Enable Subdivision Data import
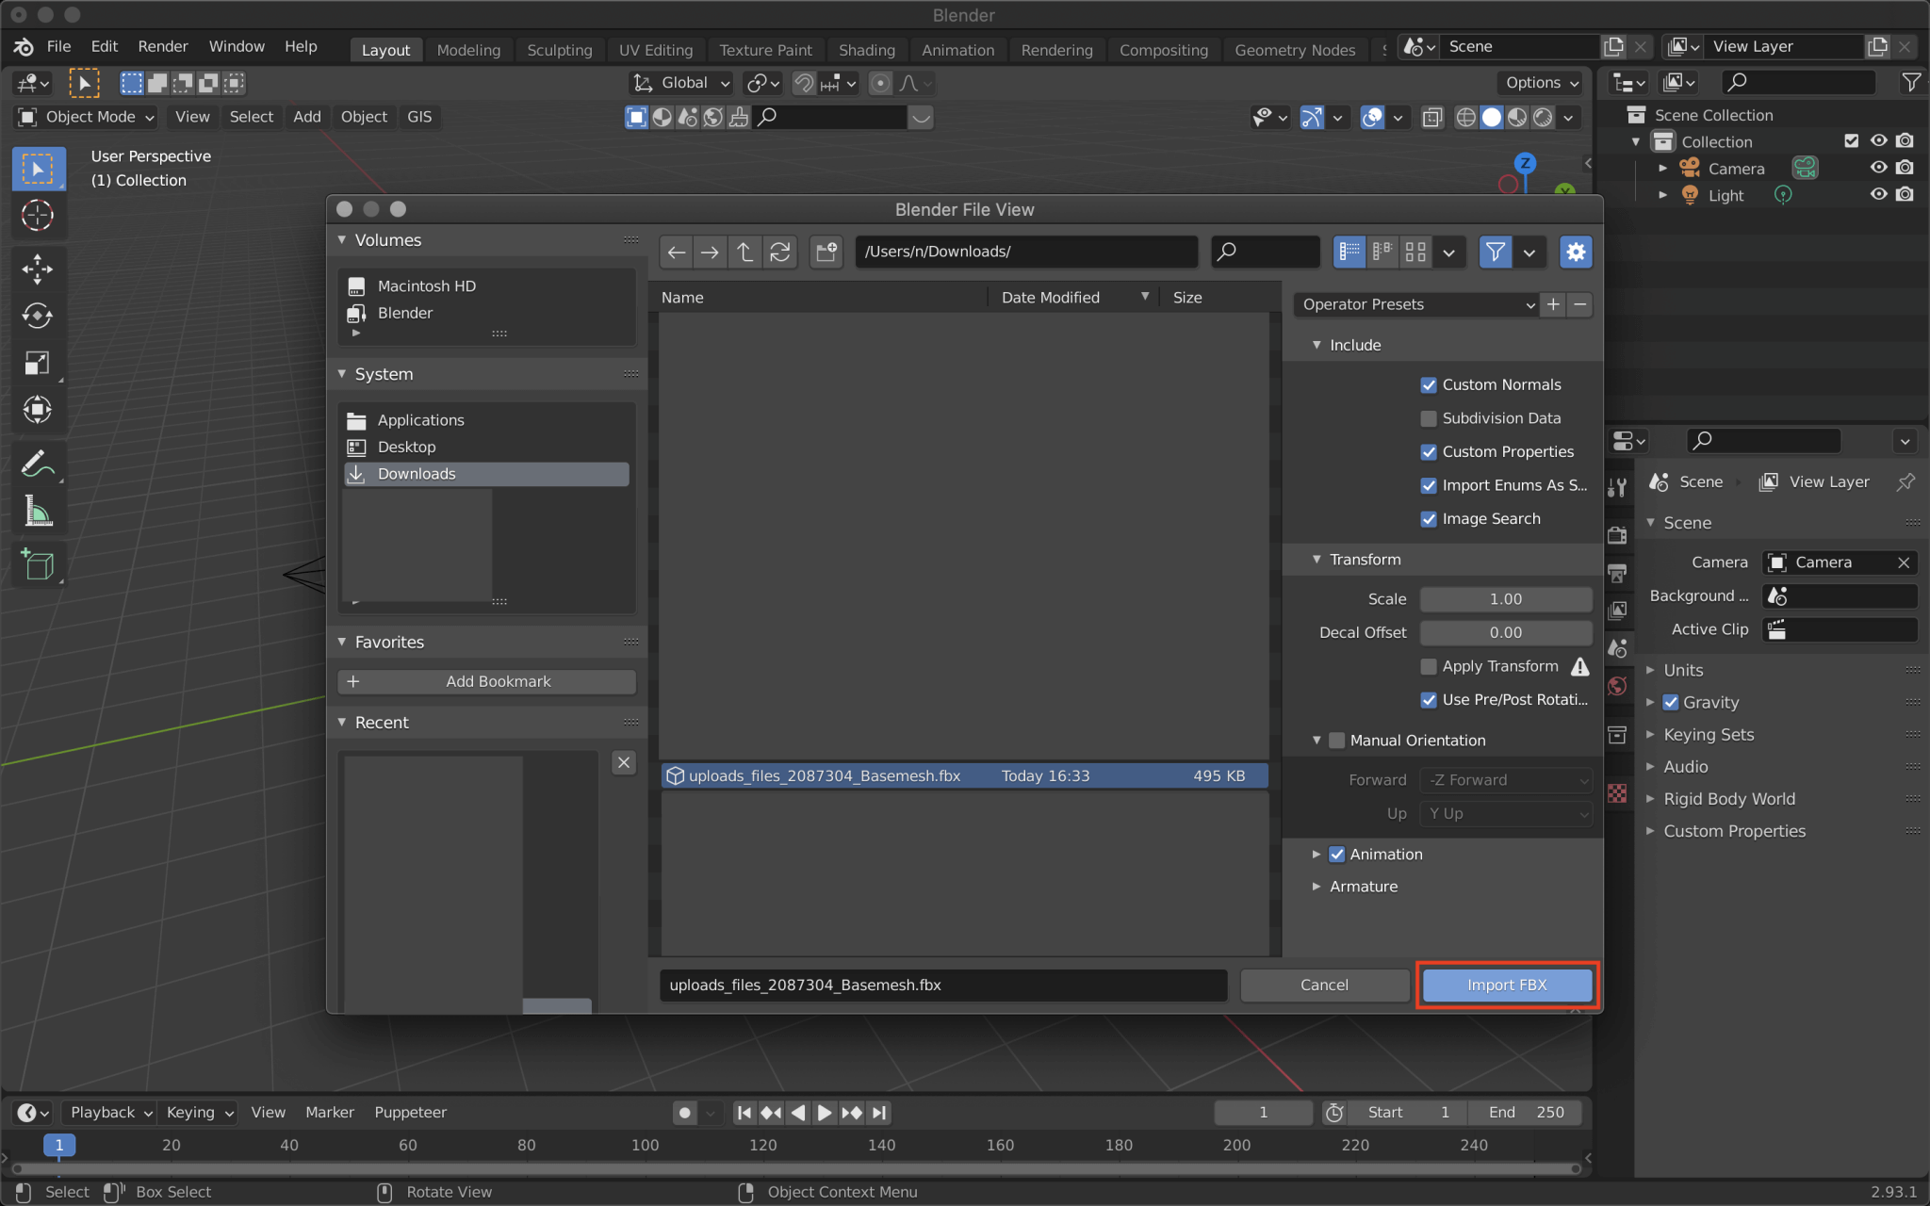Image resolution: width=1930 pixels, height=1206 pixels. (1429, 418)
